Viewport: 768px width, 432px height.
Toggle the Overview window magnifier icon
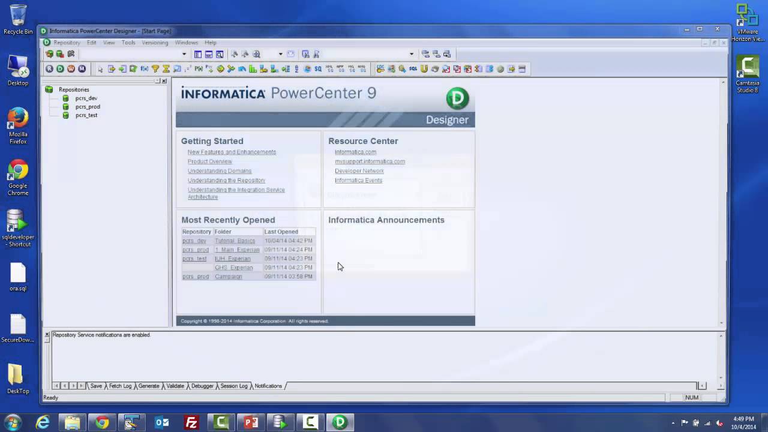(220, 54)
